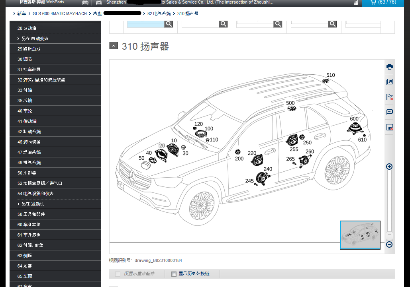Expand 另在 自动变速 sidebar entry
This screenshot has height=287, width=410.
[x=35, y=39]
